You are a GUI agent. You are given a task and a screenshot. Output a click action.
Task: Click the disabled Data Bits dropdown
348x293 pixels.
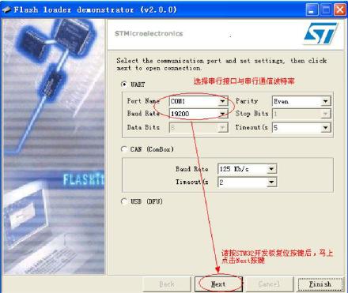(x=199, y=128)
